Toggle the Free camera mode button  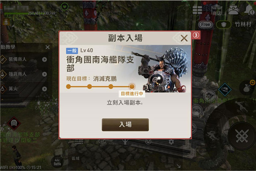point(206,25)
